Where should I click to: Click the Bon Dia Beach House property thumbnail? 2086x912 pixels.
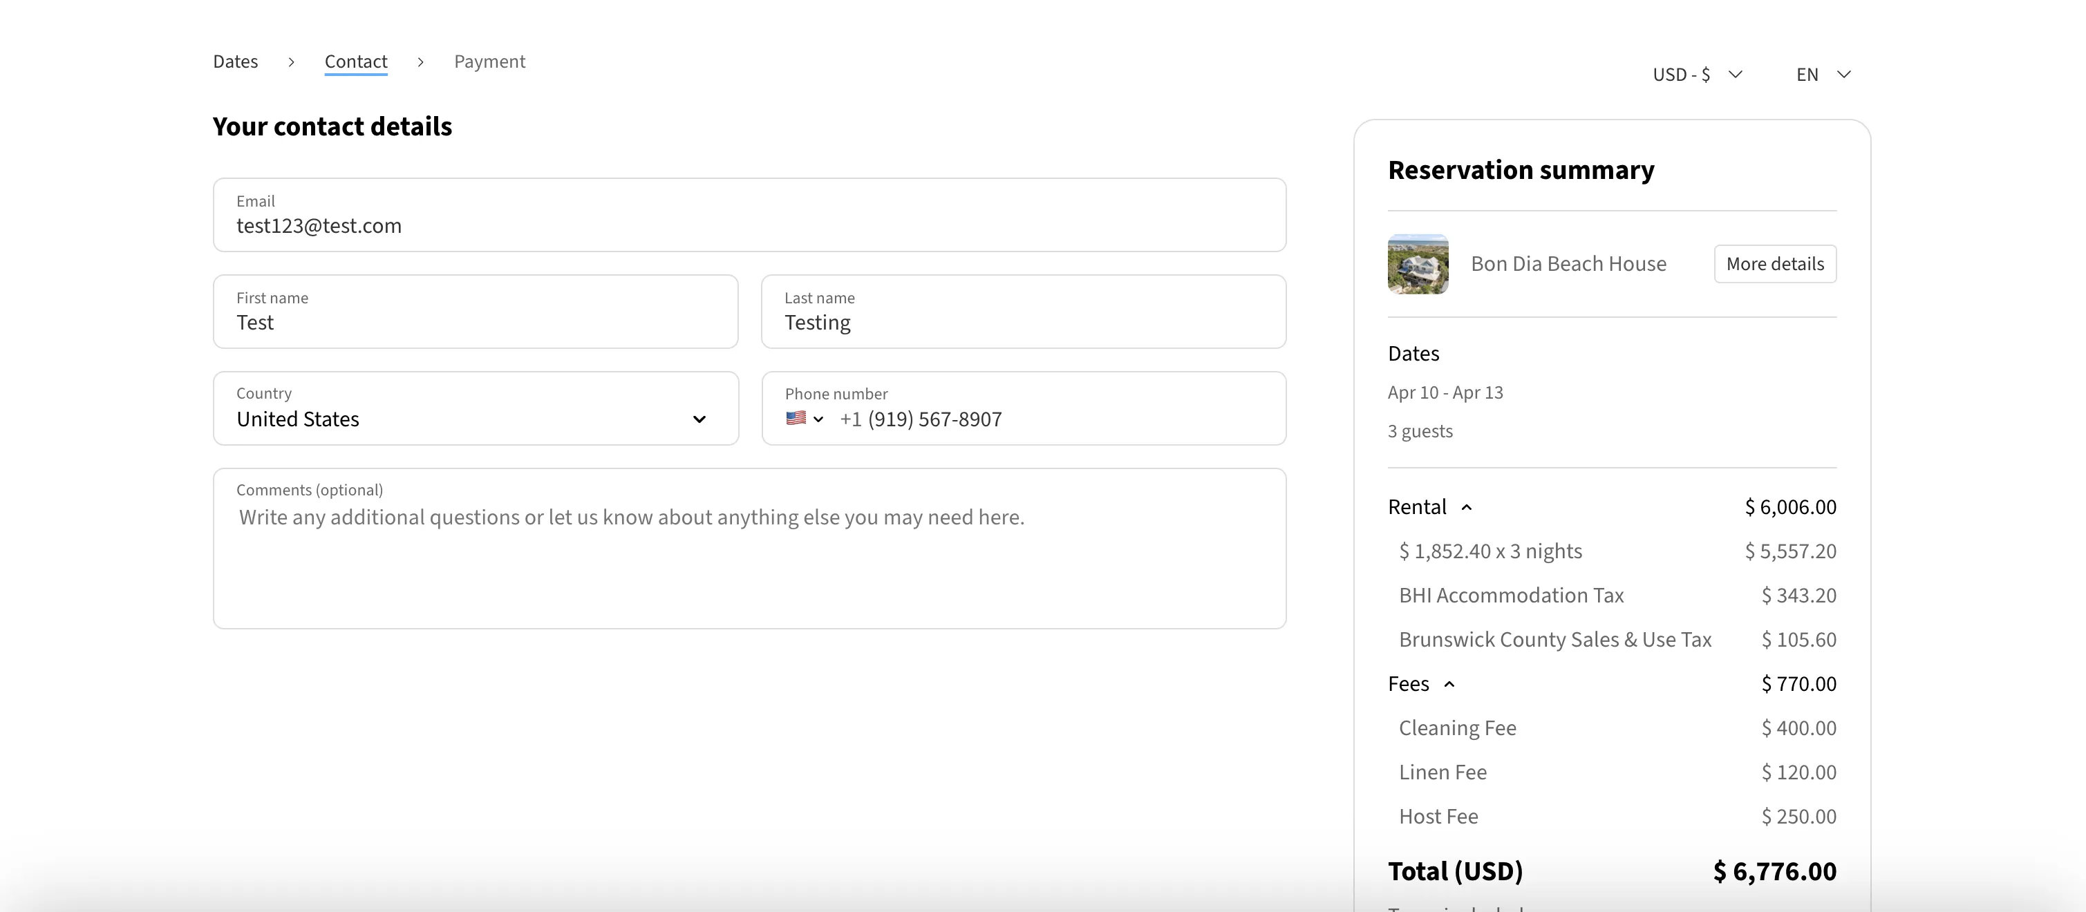tap(1418, 263)
